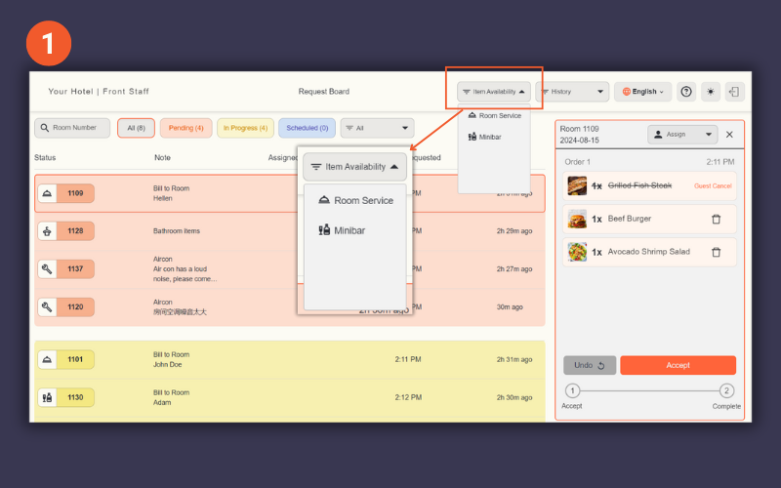The width and height of the screenshot is (781, 488).
Task: Click the logout door icon
Action: point(734,92)
